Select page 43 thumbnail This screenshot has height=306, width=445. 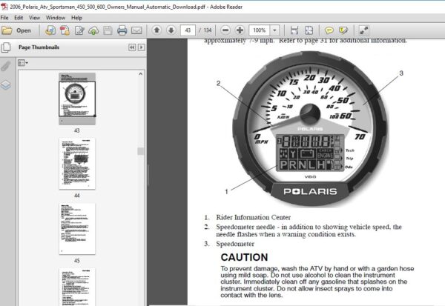pos(77,99)
